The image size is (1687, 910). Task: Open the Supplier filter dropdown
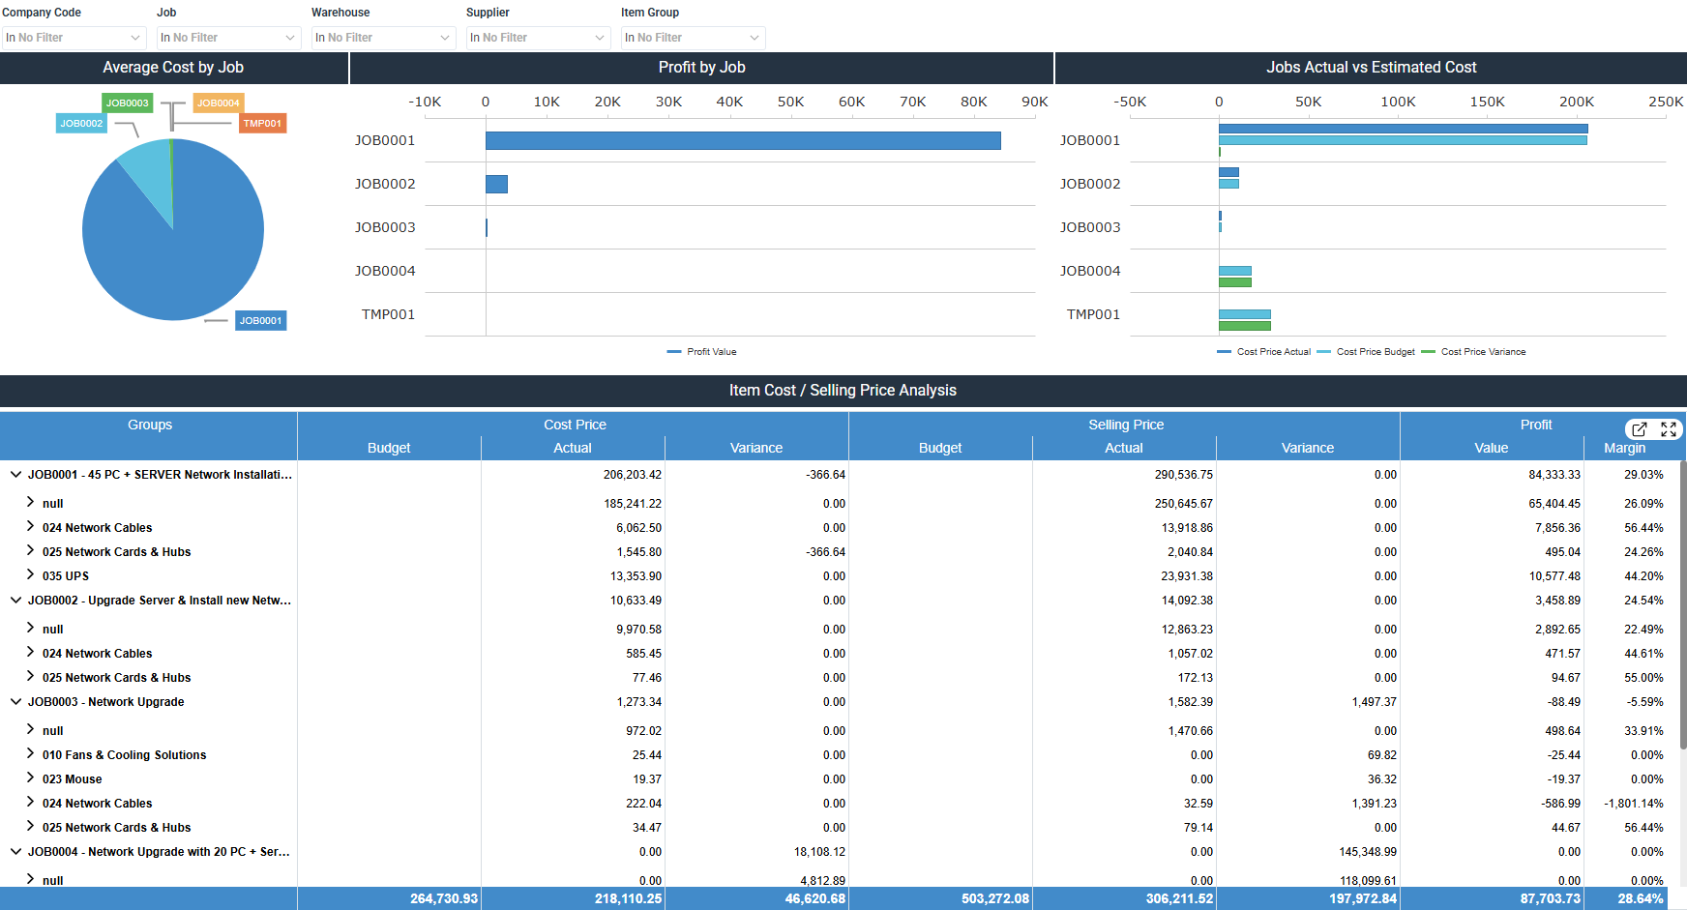click(538, 38)
